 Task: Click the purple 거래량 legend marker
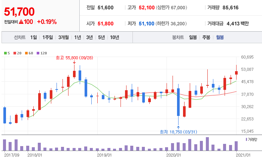pyautogui.click(x=246, y=139)
